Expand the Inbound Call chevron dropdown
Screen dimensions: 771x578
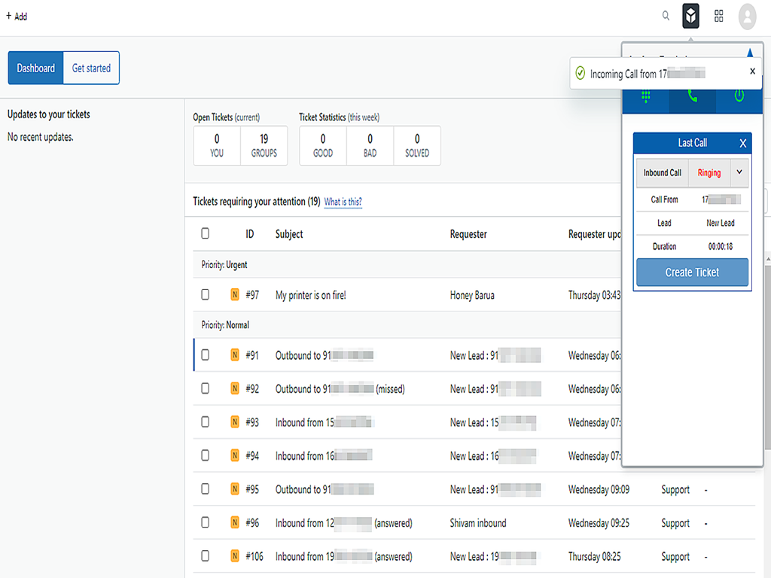[739, 172]
